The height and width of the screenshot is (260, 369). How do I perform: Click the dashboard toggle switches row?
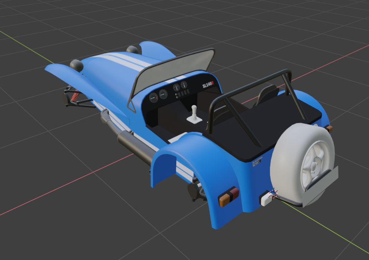182,94
